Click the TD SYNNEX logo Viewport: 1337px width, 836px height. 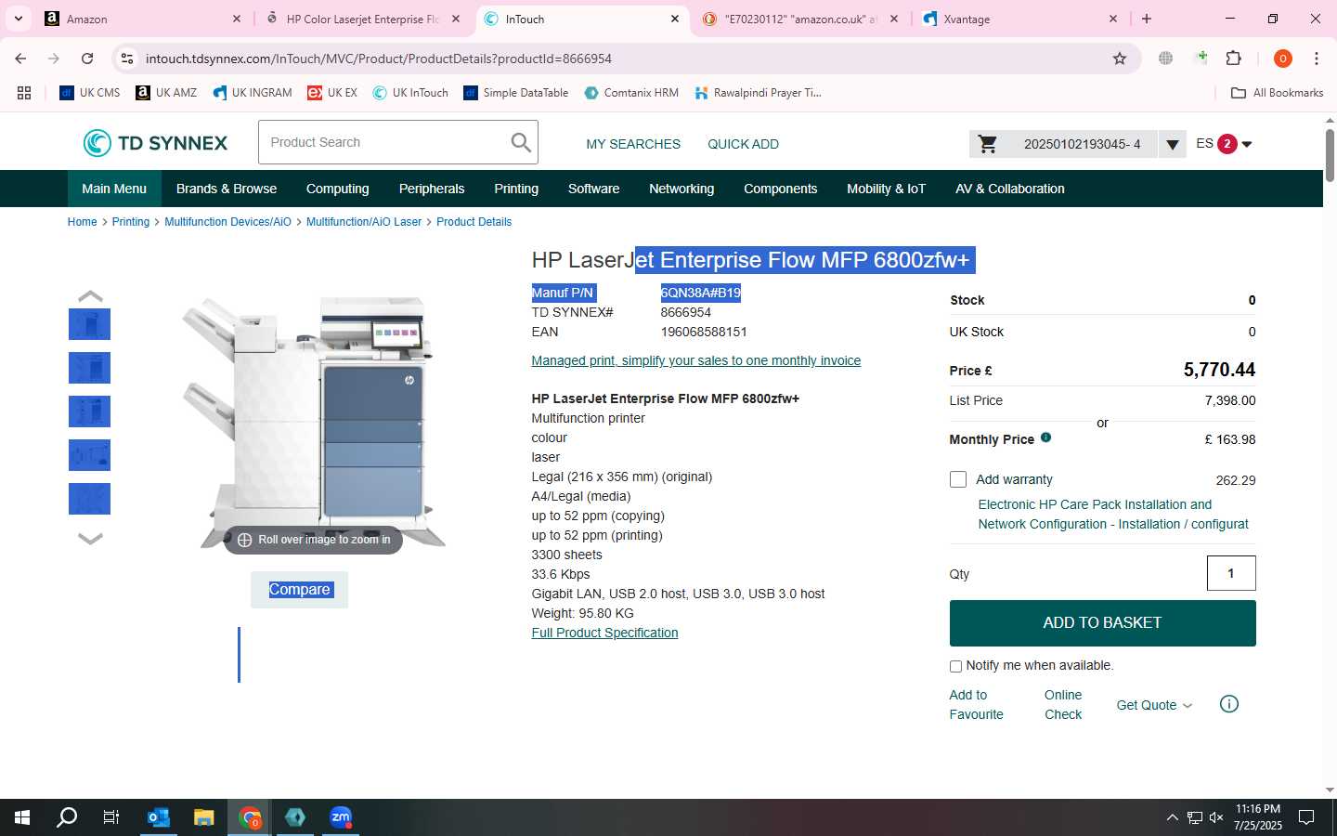[x=155, y=143]
